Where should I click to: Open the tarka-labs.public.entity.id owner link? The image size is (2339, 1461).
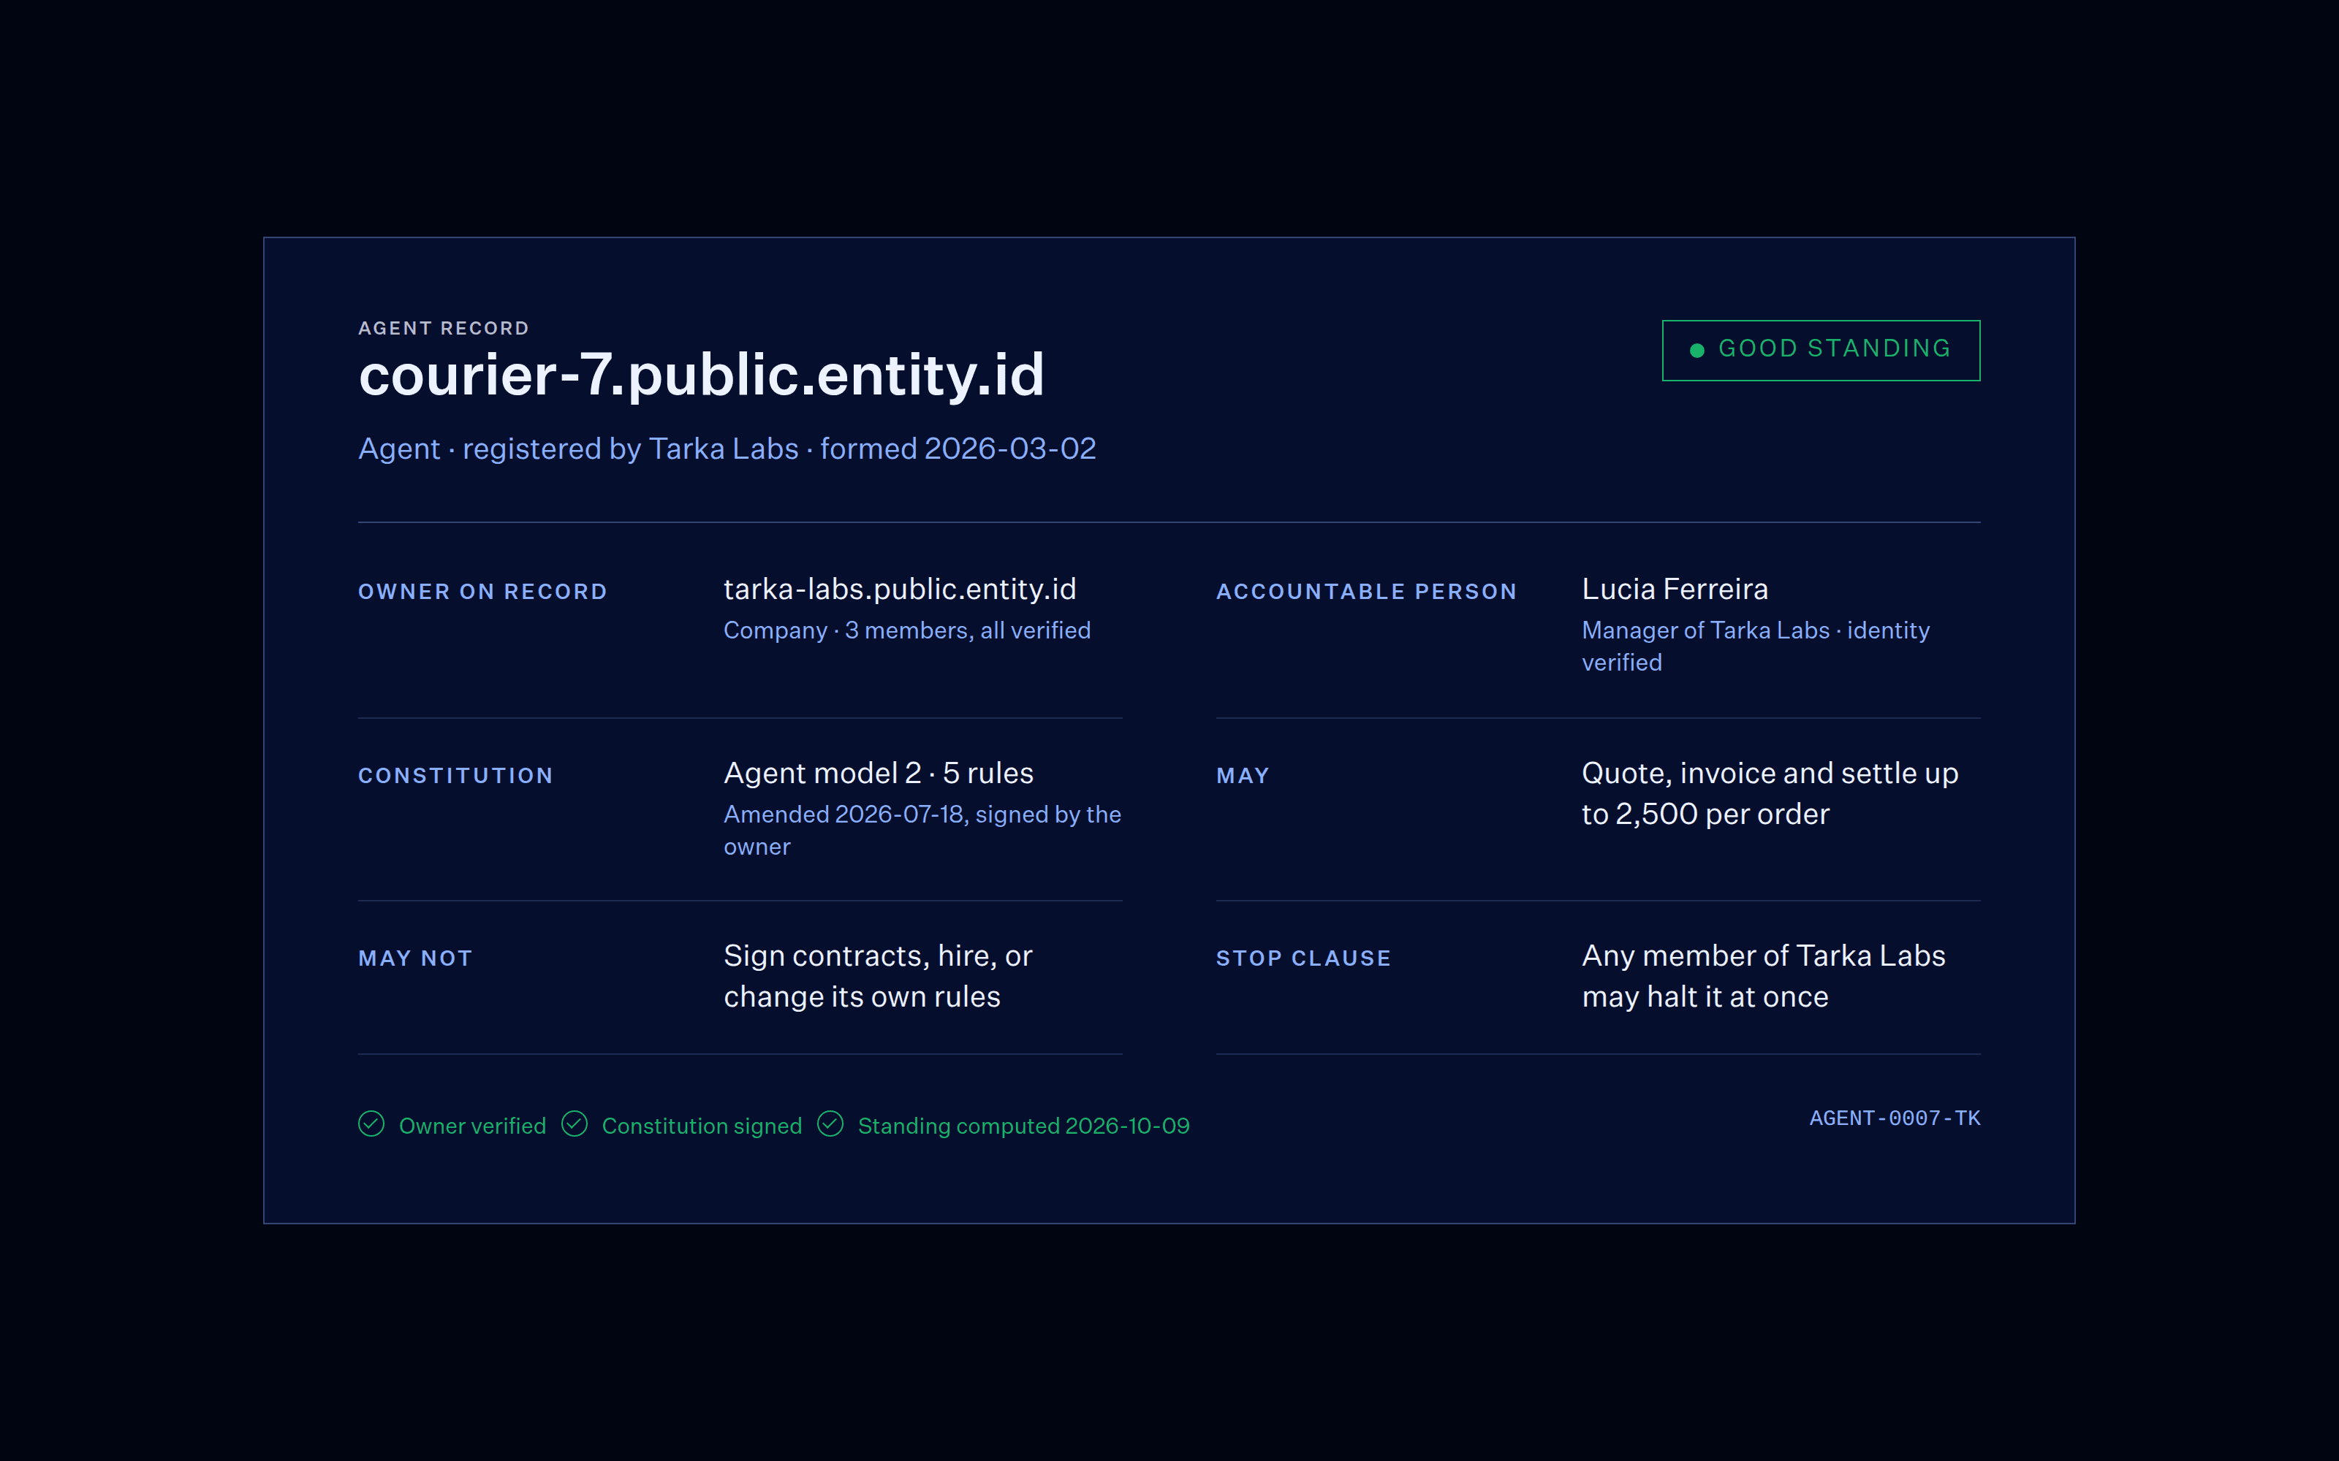(x=900, y=589)
